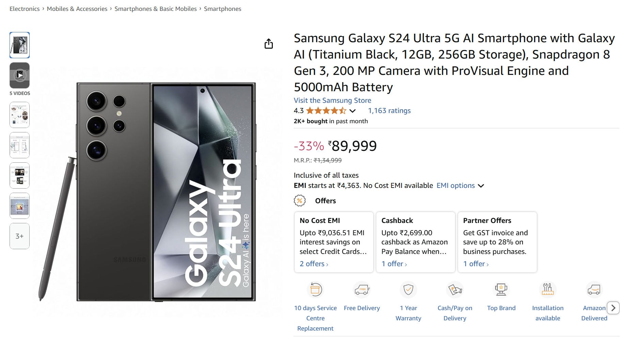Image resolution: width=626 pixels, height=337 pixels.
Task: Click the share icon above product image
Action: (269, 44)
